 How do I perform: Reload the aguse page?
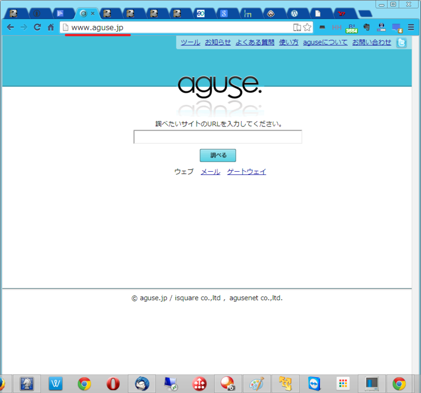(37, 27)
